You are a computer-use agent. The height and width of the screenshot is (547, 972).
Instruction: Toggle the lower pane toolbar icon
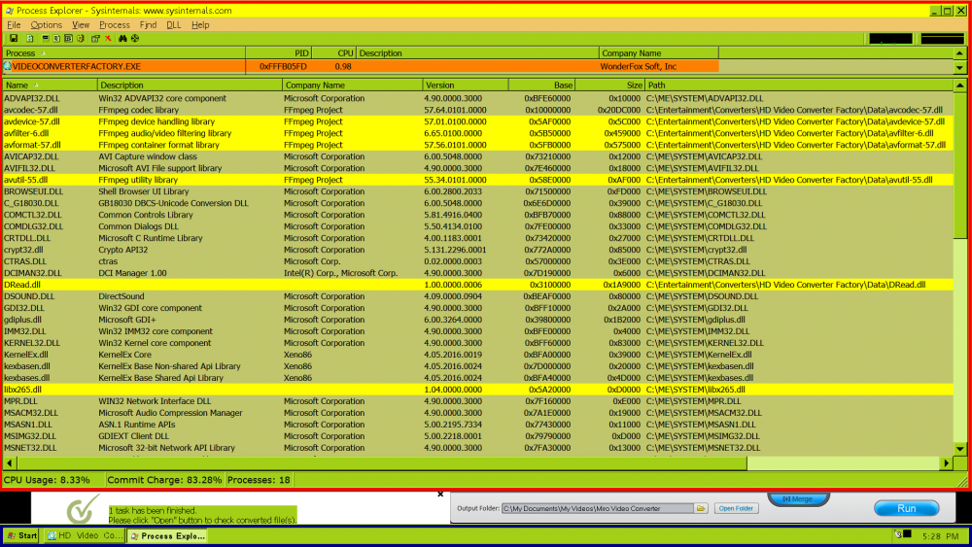tap(68, 39)
